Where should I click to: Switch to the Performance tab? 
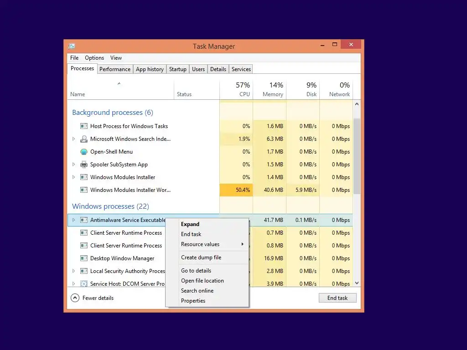click(115, 69)
